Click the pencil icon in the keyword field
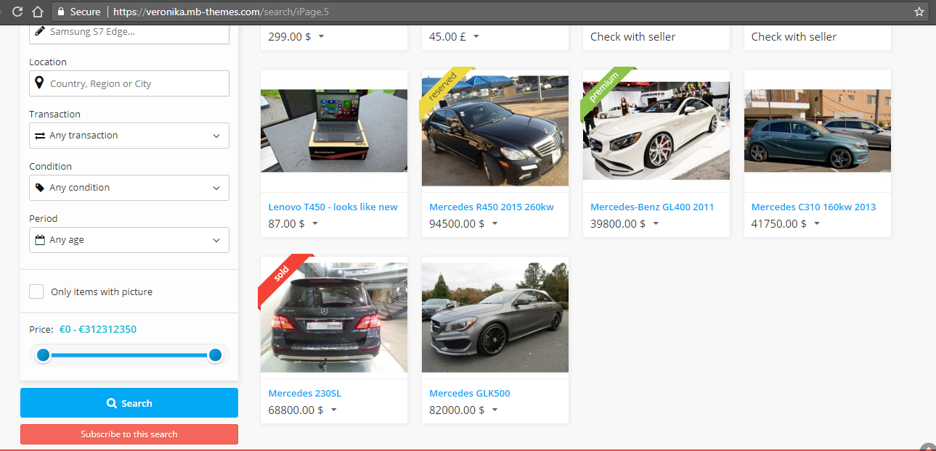The height and width of the screenshot is (451, 936). [x=39, y=31]
